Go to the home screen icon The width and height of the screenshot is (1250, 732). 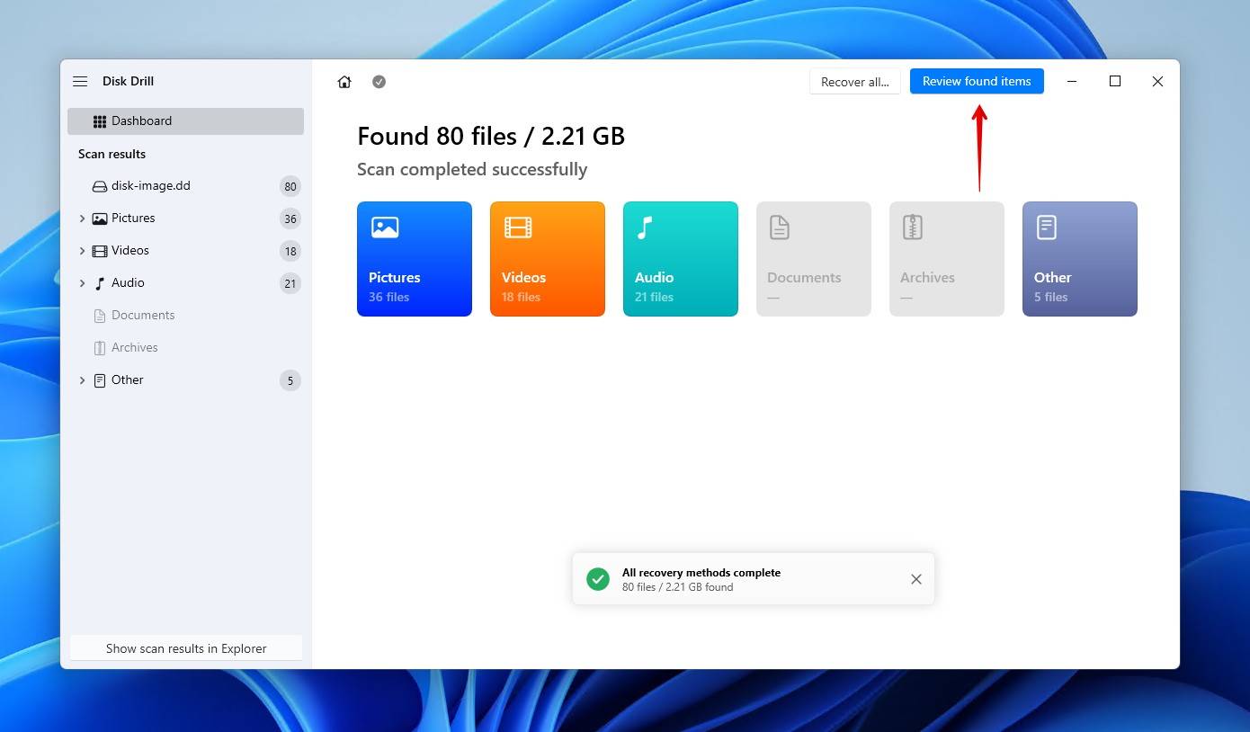[x=344, y=82]
